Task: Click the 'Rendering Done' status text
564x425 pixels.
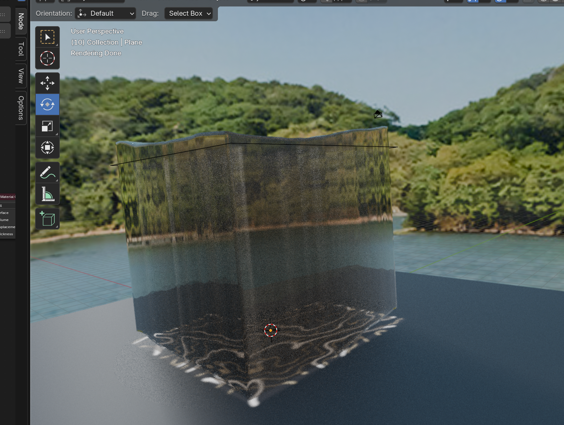Action: tap(96, 53)
